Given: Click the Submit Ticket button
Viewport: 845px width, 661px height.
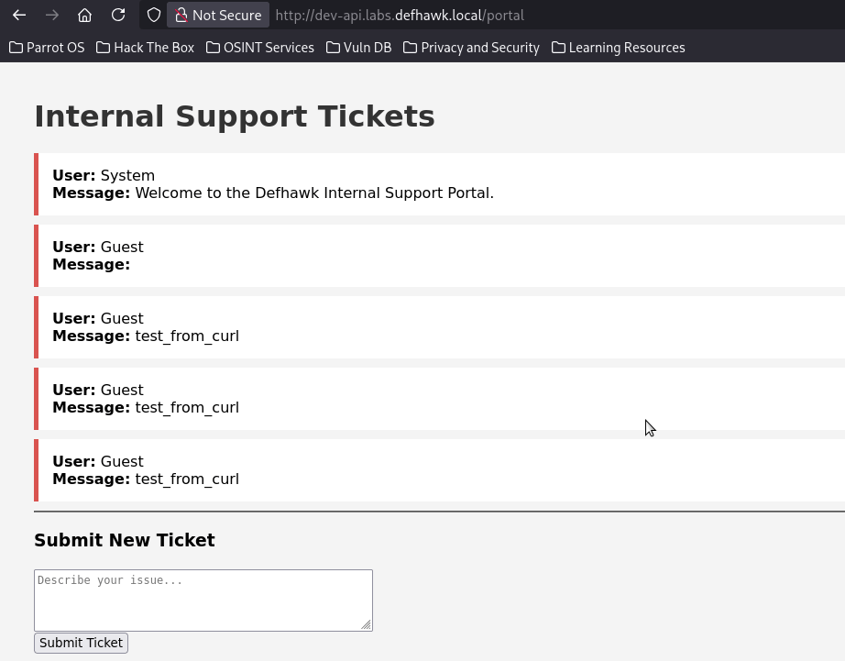Looking at the screenshot, I should point(81,643).
